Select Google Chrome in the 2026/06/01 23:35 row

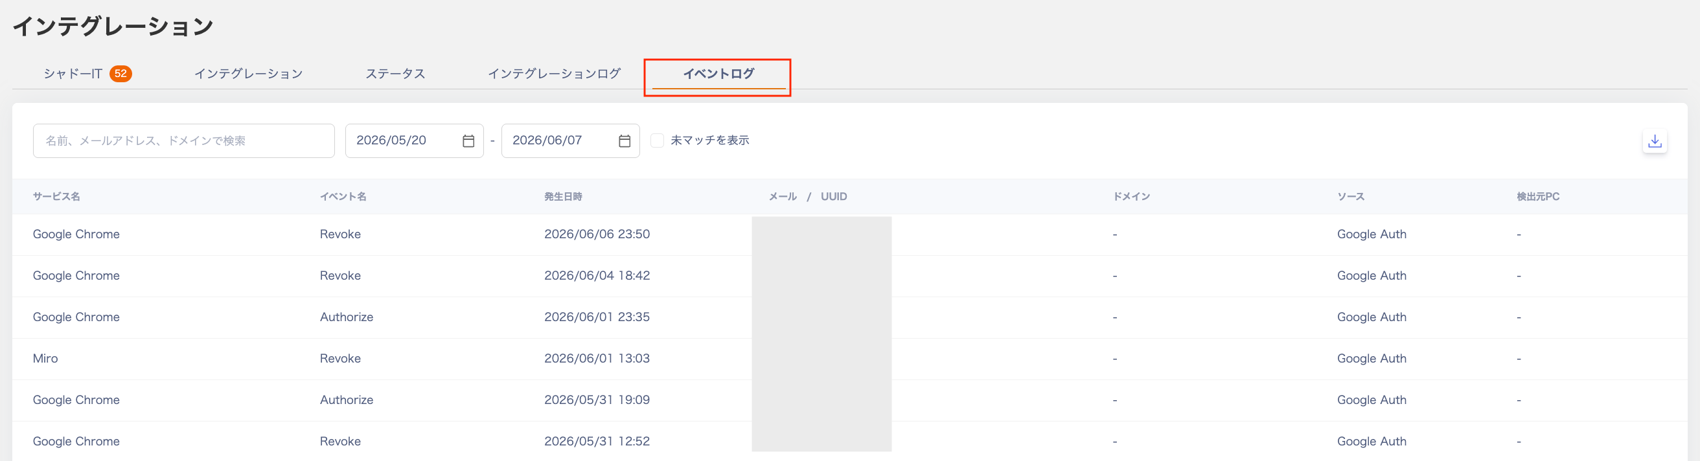tap(76, 317)
